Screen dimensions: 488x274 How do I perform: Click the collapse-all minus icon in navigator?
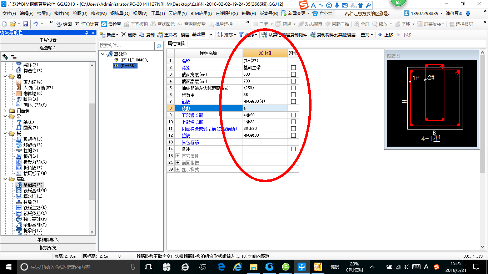pyautogui.click(x=14, y=57)
